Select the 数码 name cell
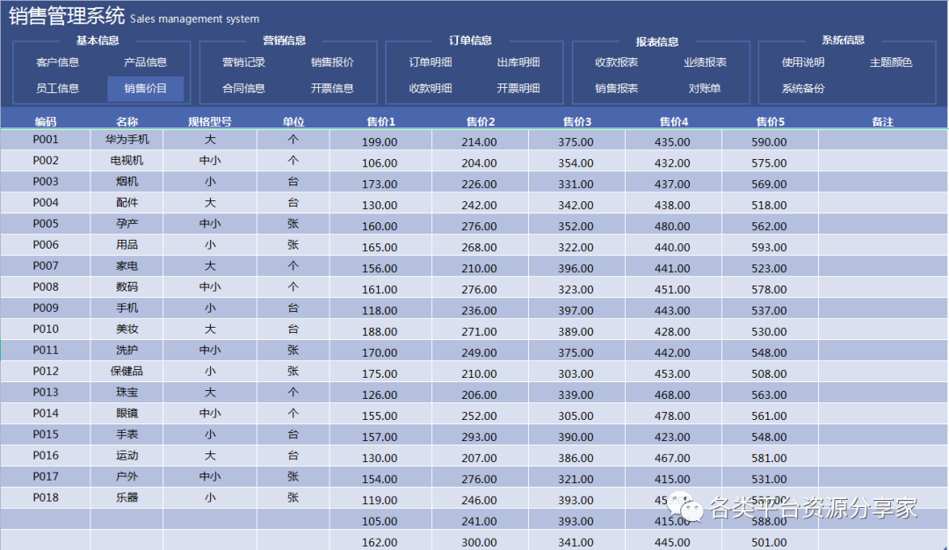 tap(127, 286)
